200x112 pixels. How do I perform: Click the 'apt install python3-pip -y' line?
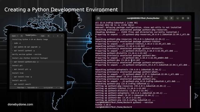pos(25,62)
